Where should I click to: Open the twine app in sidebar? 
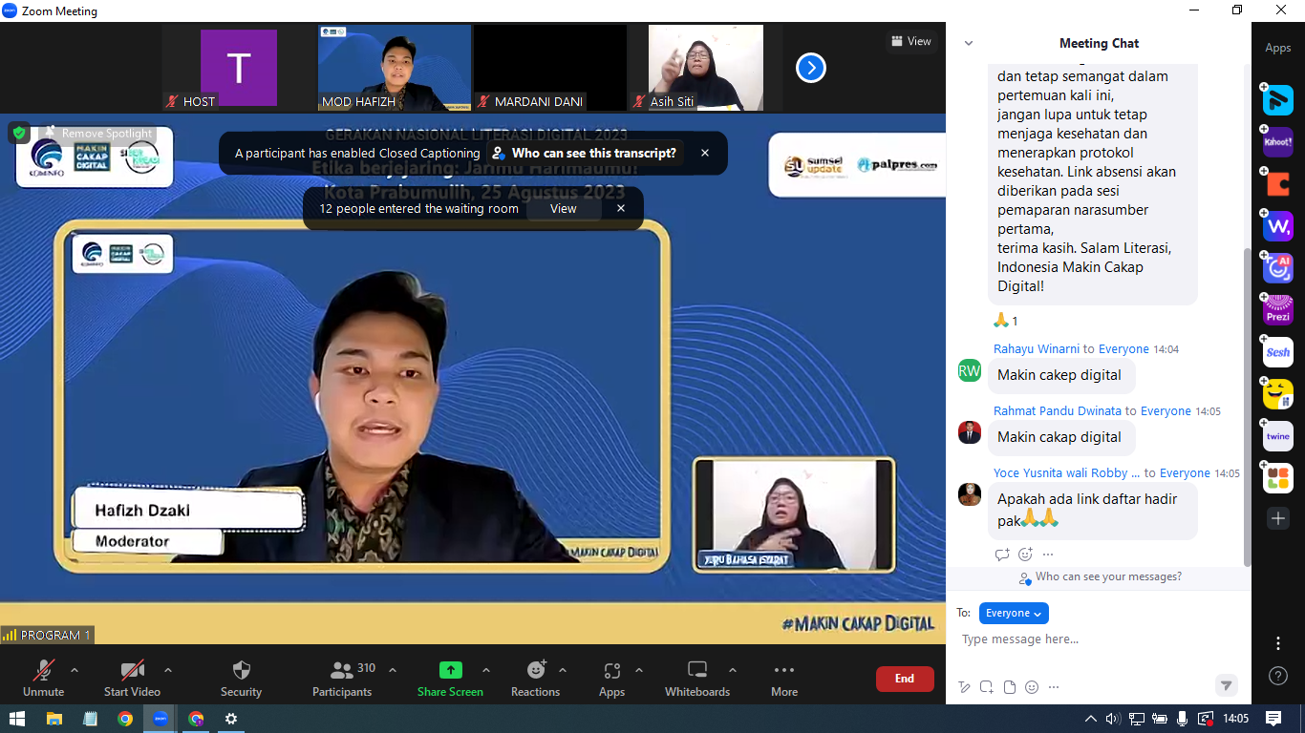(x=1278, y=436)
